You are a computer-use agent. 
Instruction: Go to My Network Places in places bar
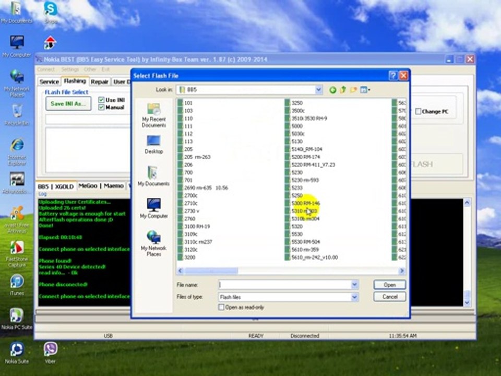click(153, 243)
